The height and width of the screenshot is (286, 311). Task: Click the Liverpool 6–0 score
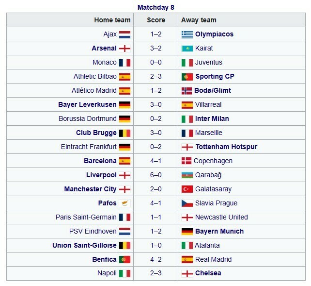pyautogui.click(x=155, y=175)
